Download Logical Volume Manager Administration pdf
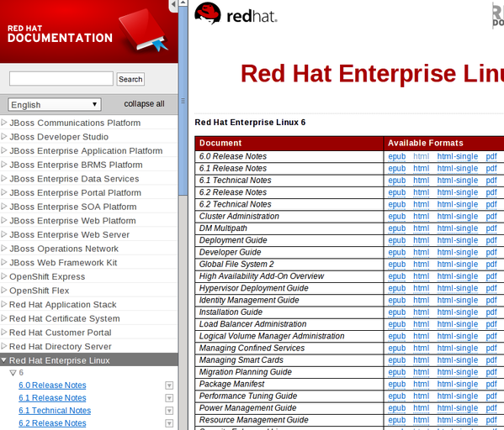504x430 pixels. (x=491, y=336)
